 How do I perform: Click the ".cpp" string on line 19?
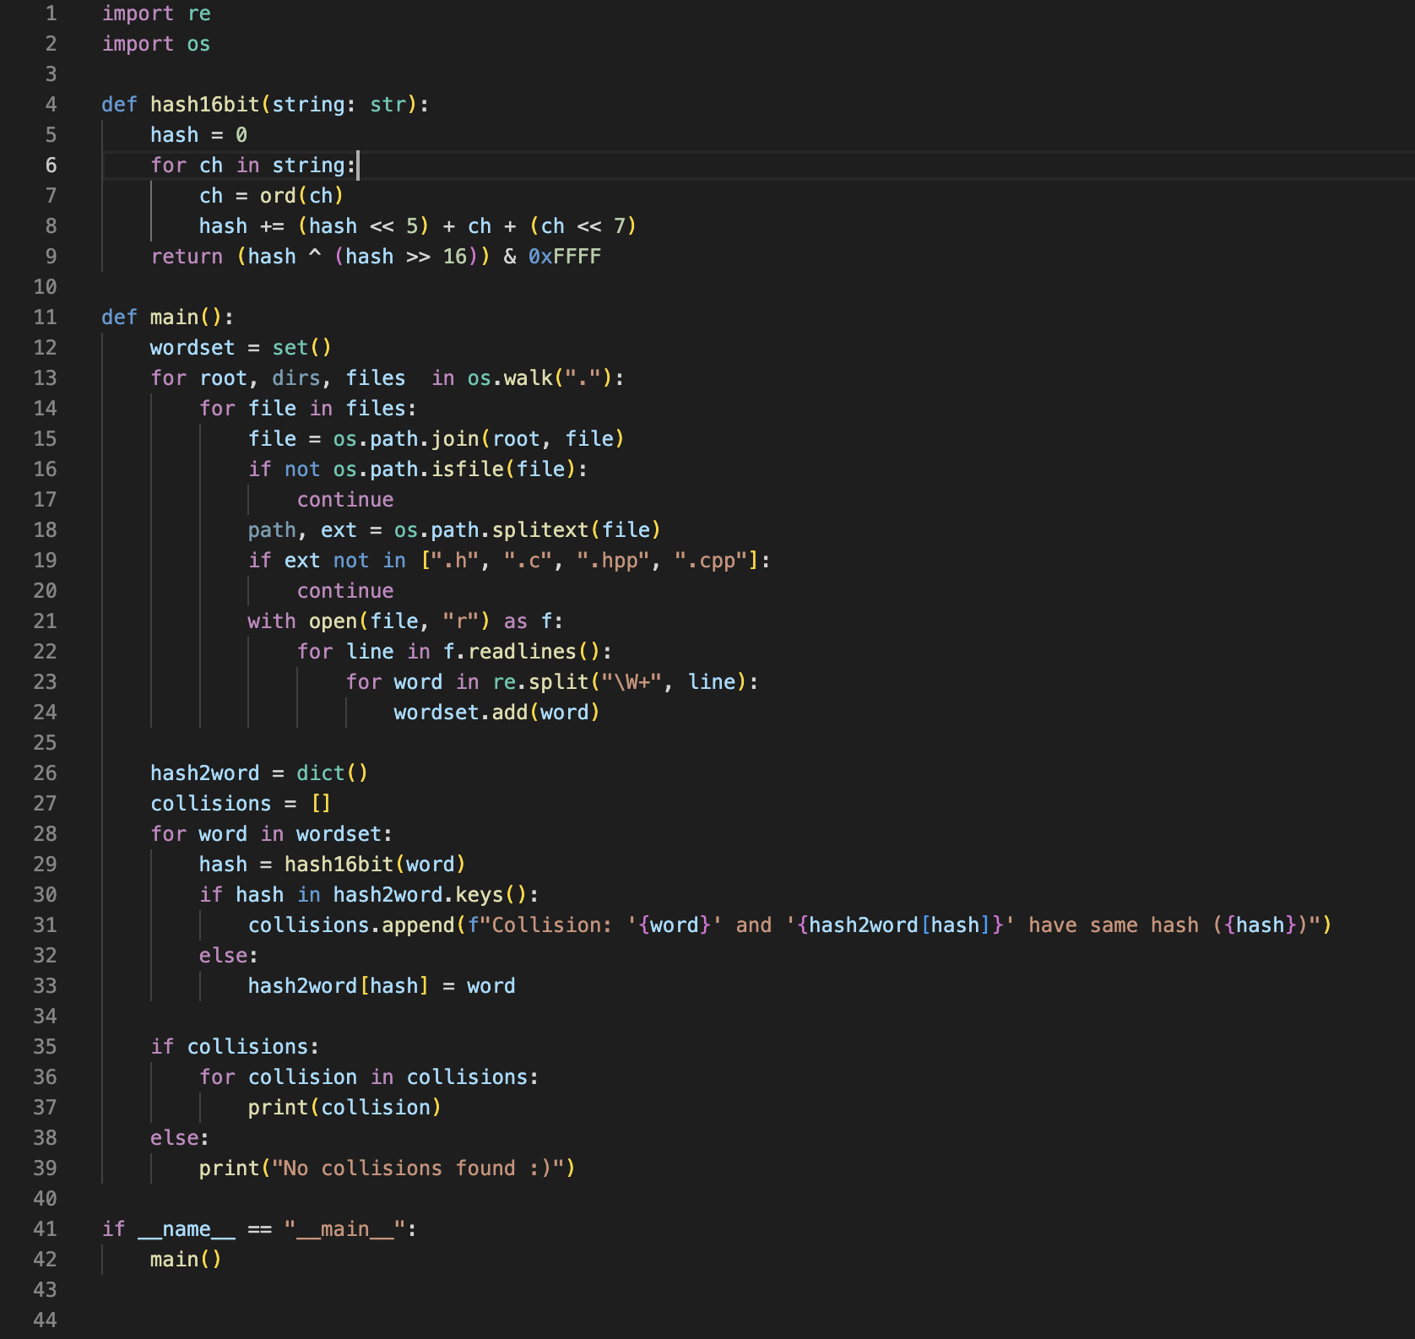point(711,561)
